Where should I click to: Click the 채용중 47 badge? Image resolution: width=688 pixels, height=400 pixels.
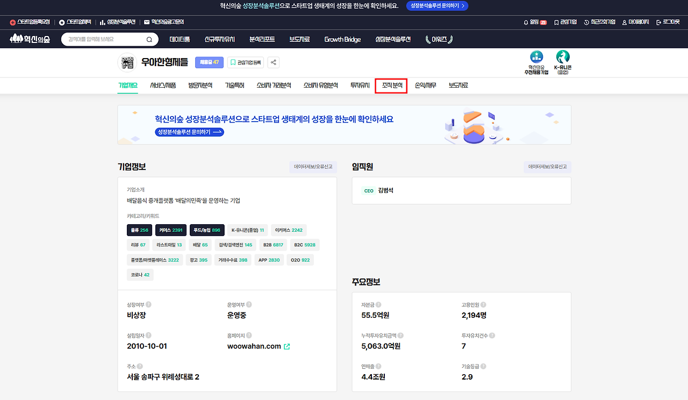tap(209, 62)
